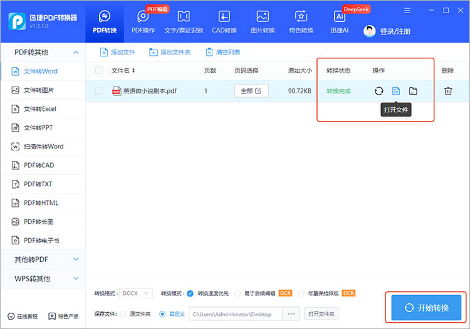Open 图片转换 tab

[x=263, y=22]
